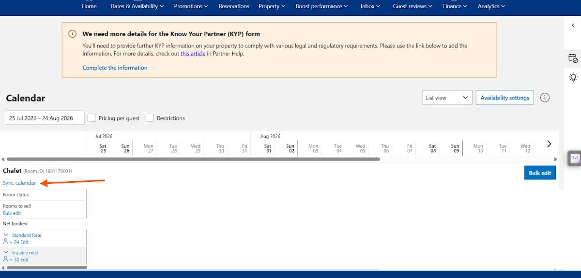The height and width of the screenshot is (278, 581).
Task: Select Fri 31 date column
Action: tap(245, 148)
